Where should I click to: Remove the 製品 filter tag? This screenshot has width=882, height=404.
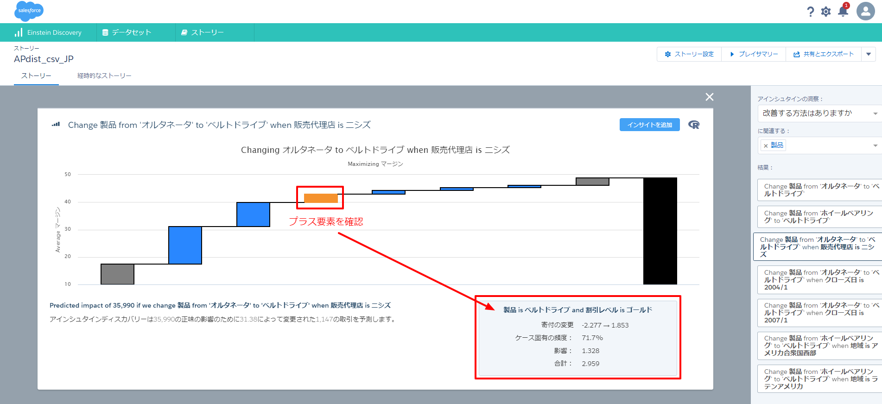point(766,146)
